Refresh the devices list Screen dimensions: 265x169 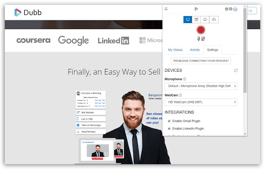tap(236, 71)
